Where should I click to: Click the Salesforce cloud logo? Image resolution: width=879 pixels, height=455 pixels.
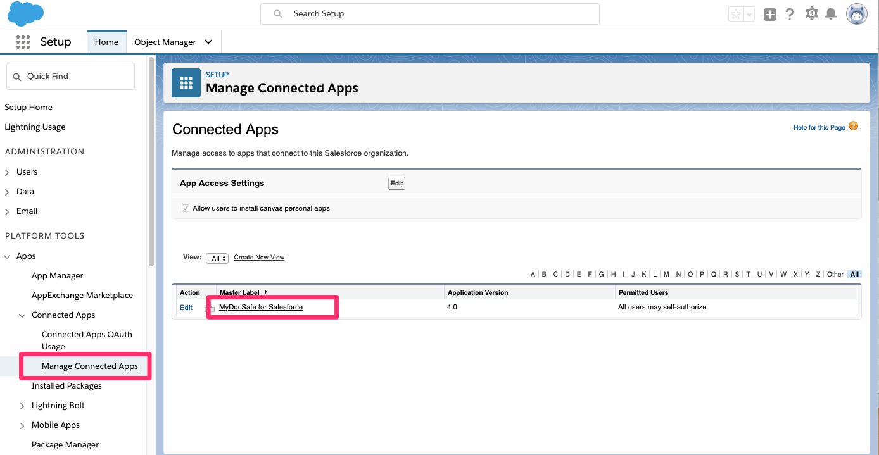click(x=25, y=14)
